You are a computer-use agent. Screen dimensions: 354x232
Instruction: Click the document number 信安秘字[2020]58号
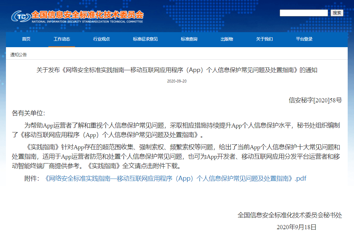pyautogui.click(x=315, y=100)
